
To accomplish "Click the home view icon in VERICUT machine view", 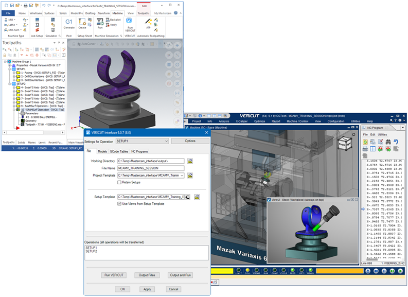I will click(353, 134).
